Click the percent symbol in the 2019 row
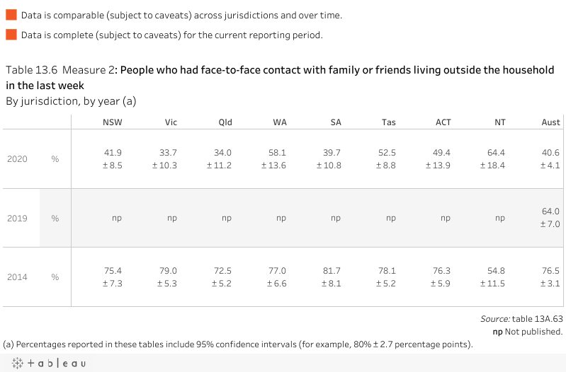Image resolution: width=566 pixels, height=372 pixels. 55,218
